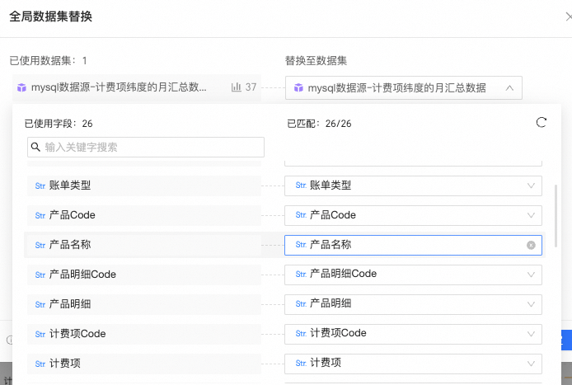
Task: Select the used field 计费项Code on the left
Action: (x=144, y=334)
